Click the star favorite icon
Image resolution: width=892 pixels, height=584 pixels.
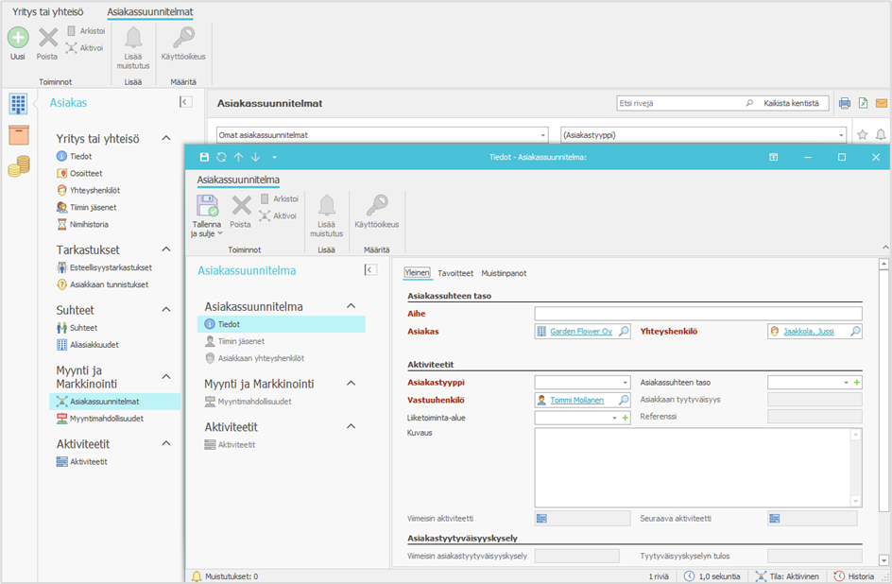[x=862, y=135]
